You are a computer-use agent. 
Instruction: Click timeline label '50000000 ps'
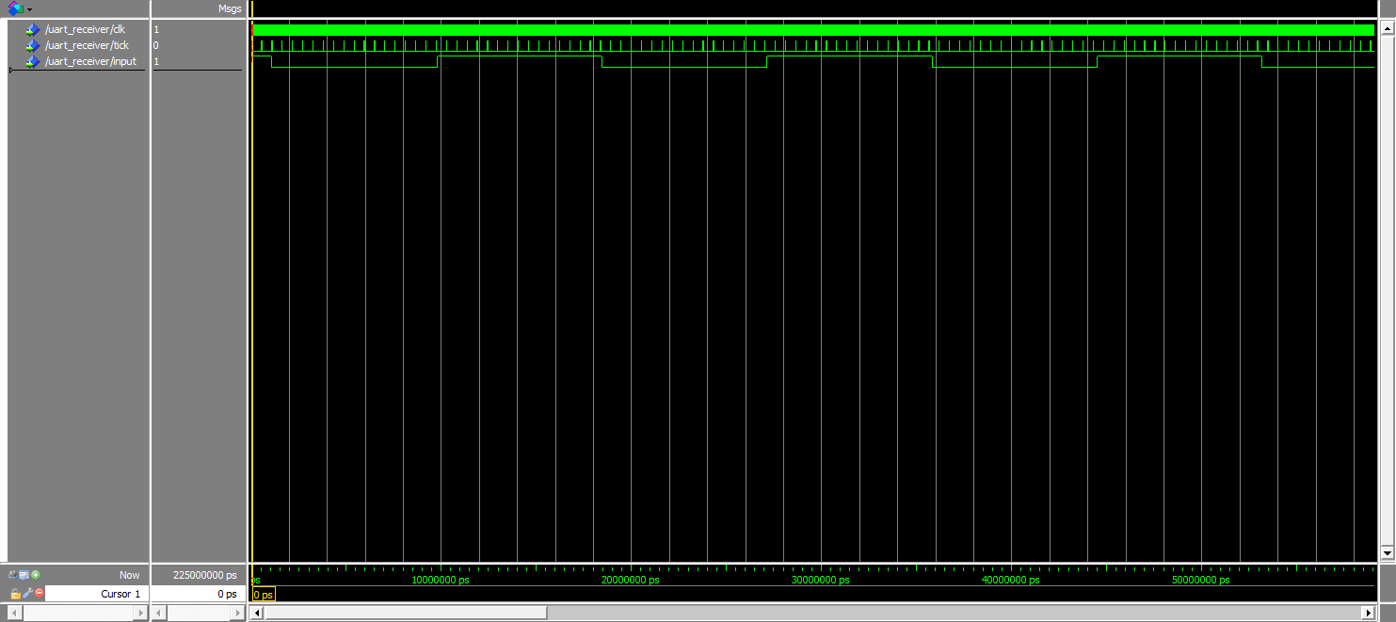coord(1200,580)
